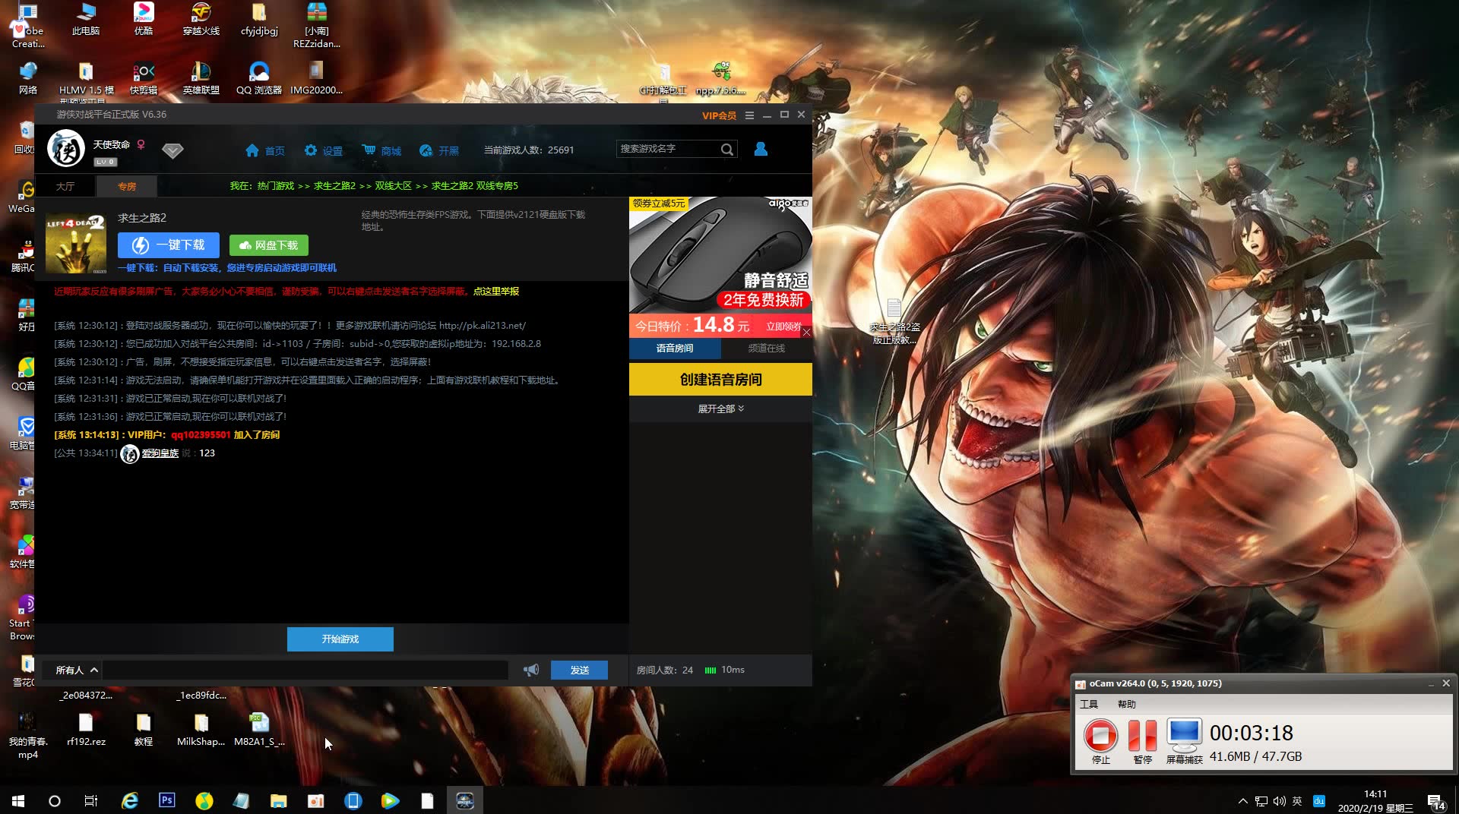
Task: Open the hamburger menu next to VIP会员
Action: [x=749, y=115]
